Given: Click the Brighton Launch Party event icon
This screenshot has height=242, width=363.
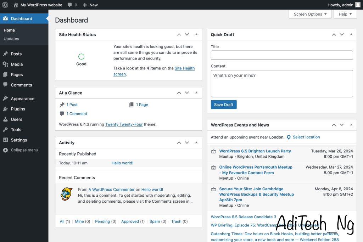Looking at the screenshot, I should (x=214, y=151).
